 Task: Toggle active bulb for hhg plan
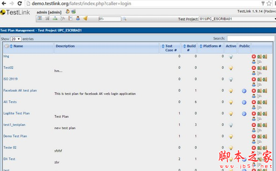[231, 57]
